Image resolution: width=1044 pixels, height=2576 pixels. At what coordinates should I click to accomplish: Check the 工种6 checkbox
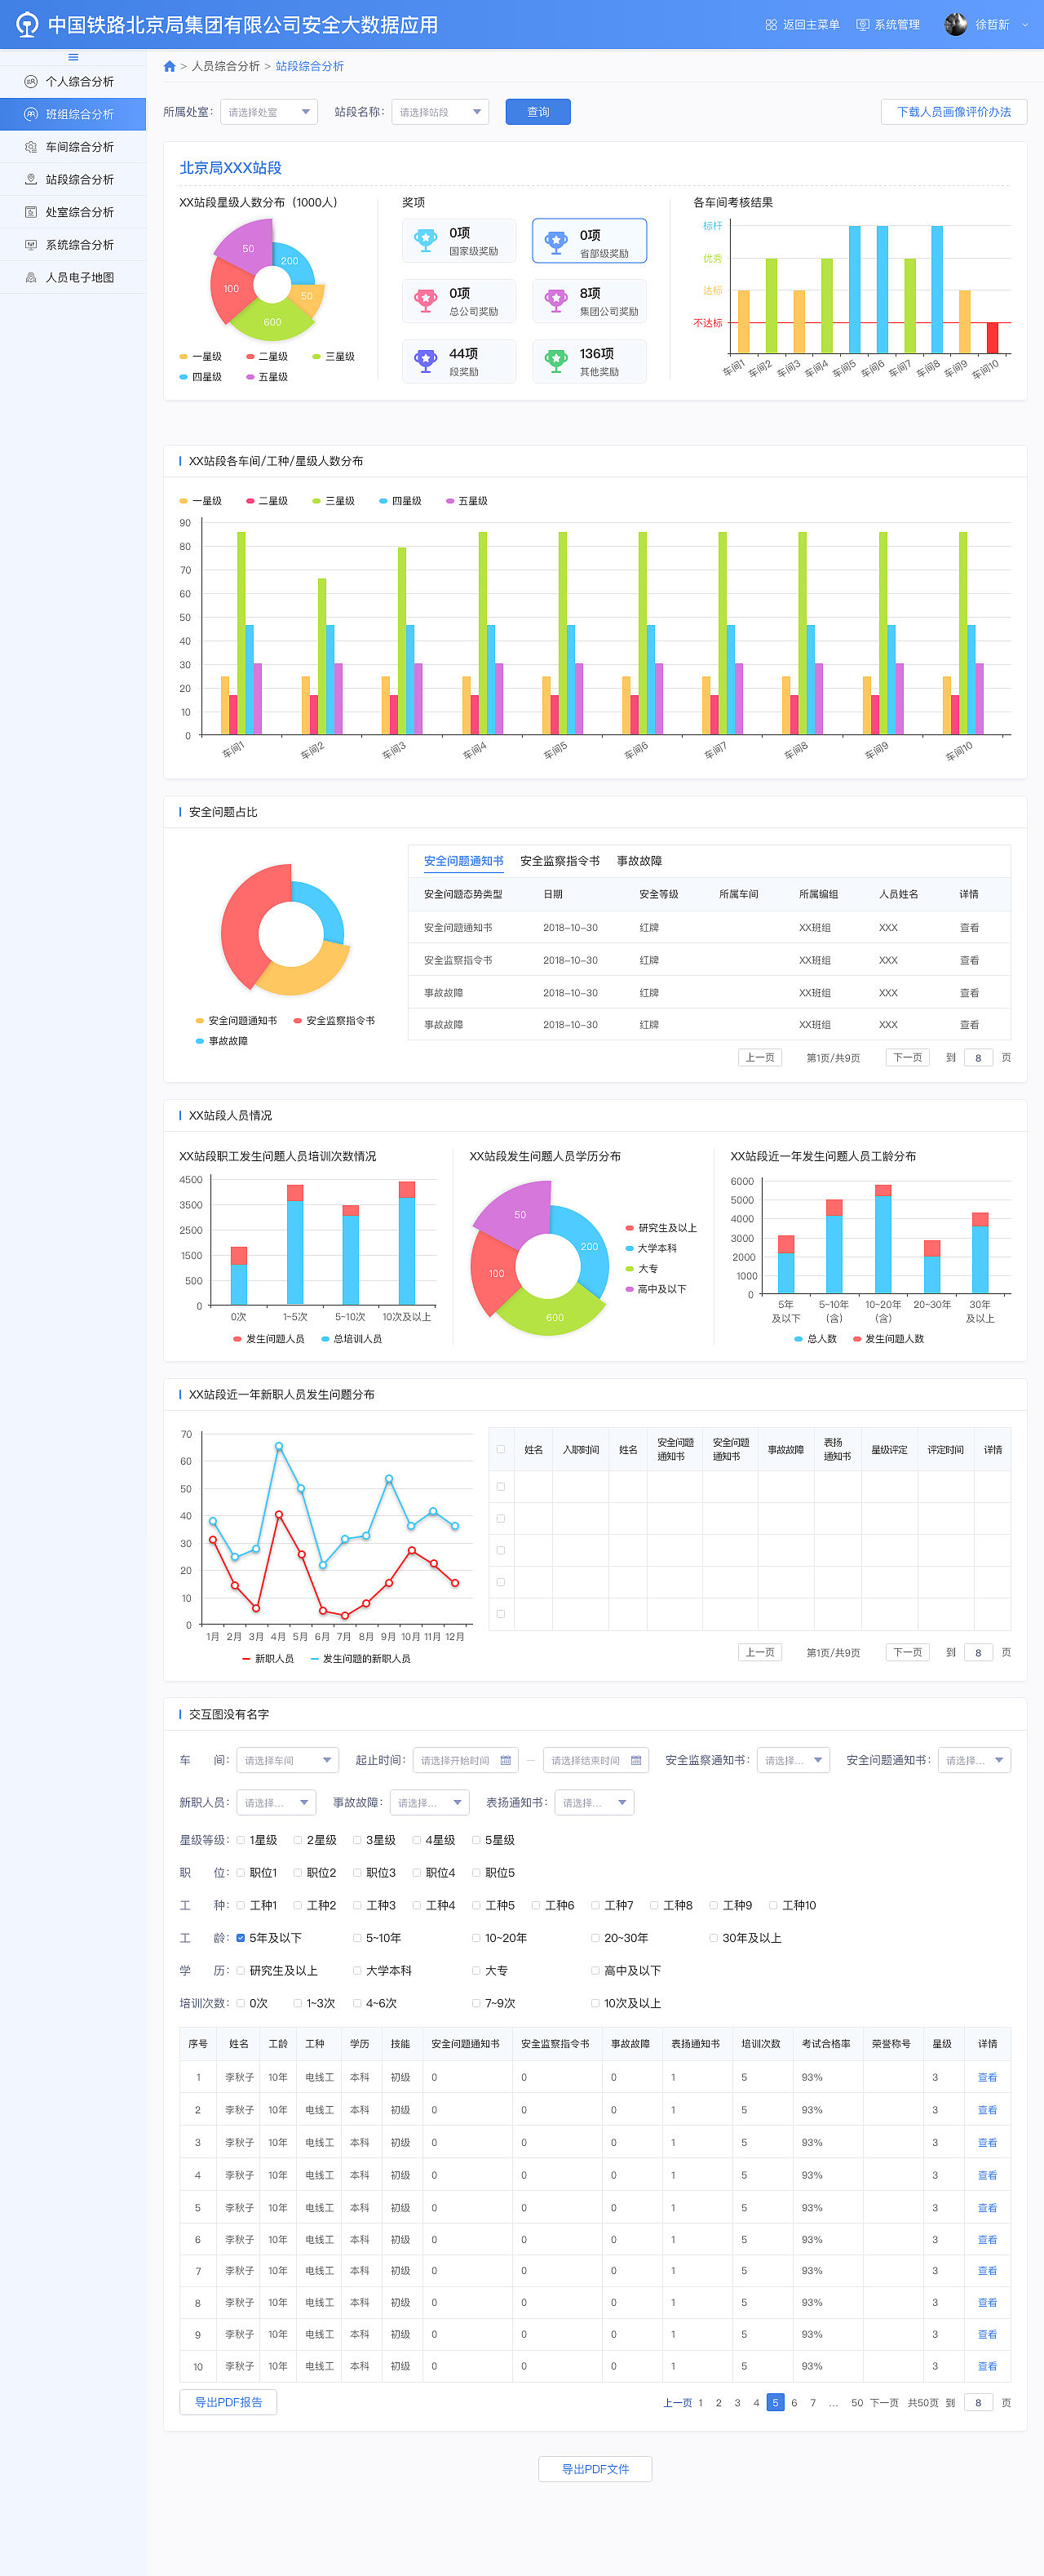point(536,1905)
